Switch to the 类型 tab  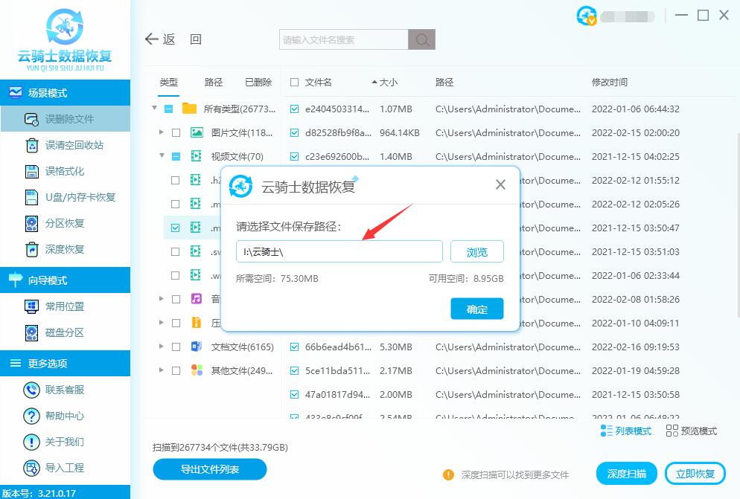(x=168, y=82)
